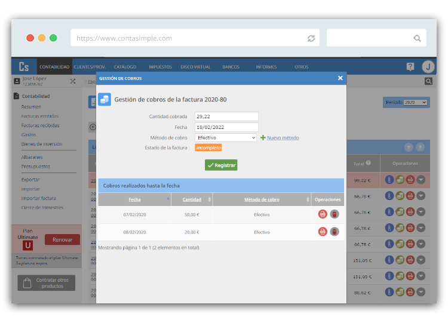This screenshot has height=332, width=448.
Task: Close the Gestión de Cobros dialog
Action: [x=340, y=78]
